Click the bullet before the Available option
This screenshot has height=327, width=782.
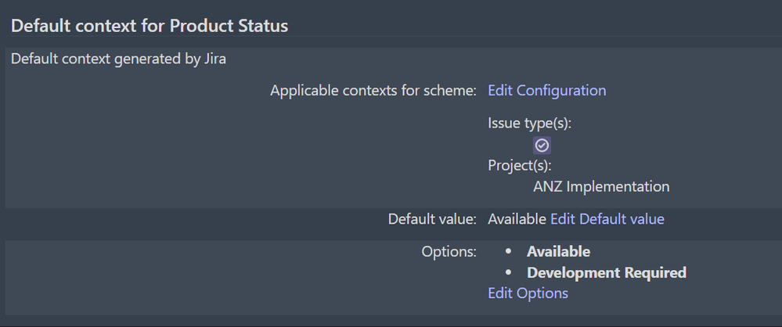click(x=508, y=252)
